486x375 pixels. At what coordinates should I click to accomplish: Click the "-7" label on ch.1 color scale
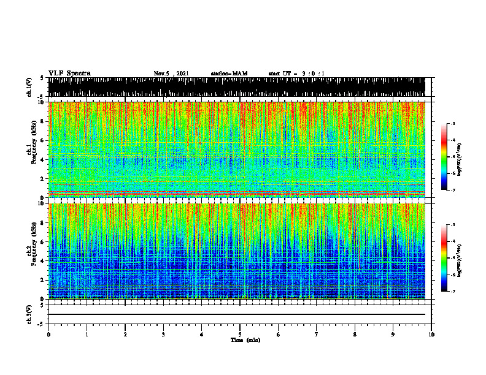coord(452,190)
